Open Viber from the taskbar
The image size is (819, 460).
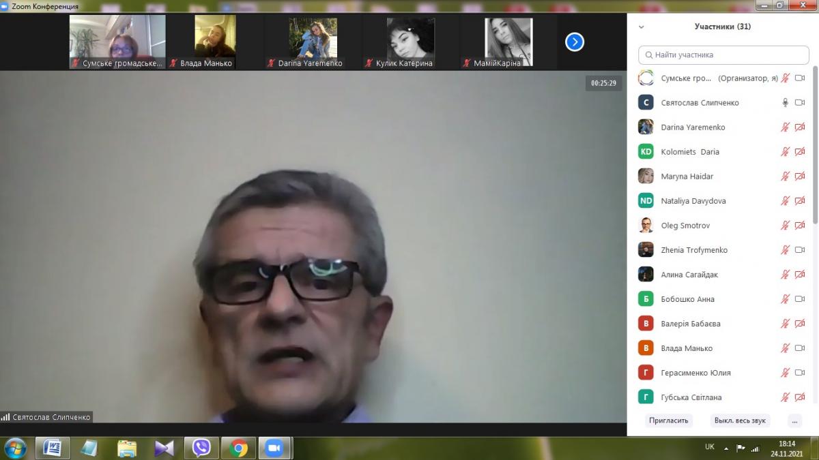tap(201, 448)
